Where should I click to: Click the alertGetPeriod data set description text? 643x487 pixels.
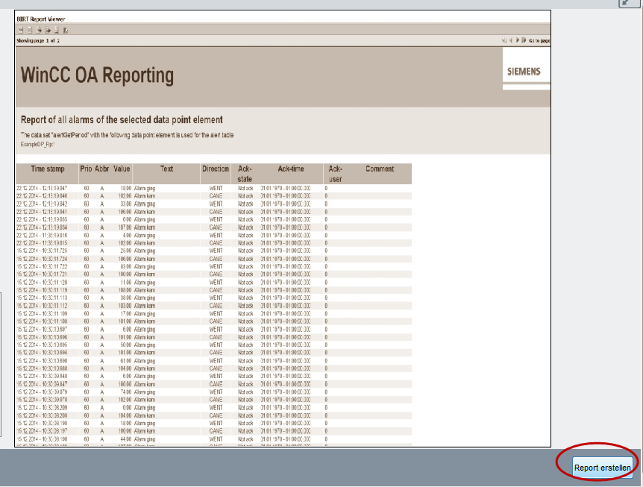pyautogui.click(x=127, y=135)
